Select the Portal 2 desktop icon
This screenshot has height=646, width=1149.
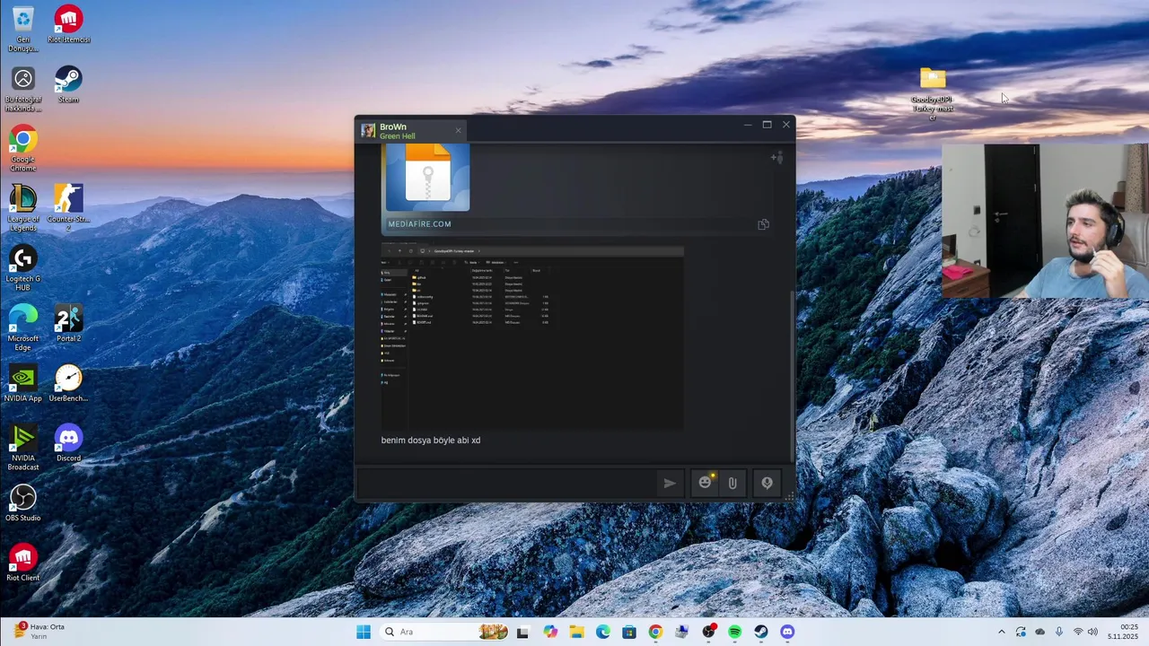68,324
